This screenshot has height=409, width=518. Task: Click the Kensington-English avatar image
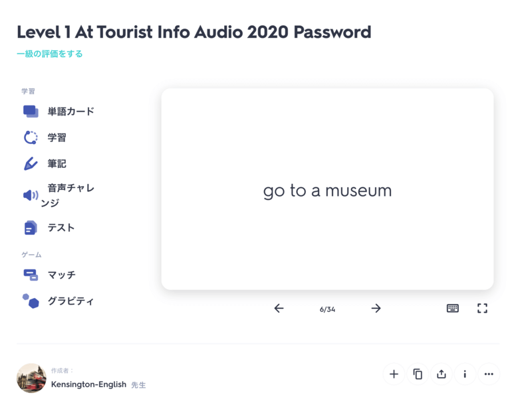pos(31,378)
